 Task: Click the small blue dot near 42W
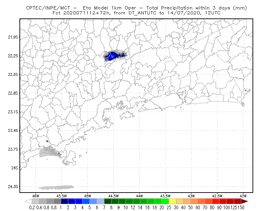pyautogui.click(x=245, y=90)
